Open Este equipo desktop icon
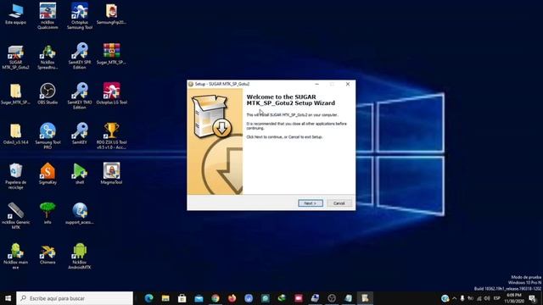Image resolution: width=543 pixels, height=305 pixels. [15, 14]
